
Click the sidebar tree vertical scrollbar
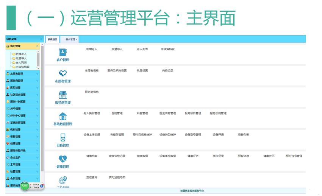coord(38,59)
